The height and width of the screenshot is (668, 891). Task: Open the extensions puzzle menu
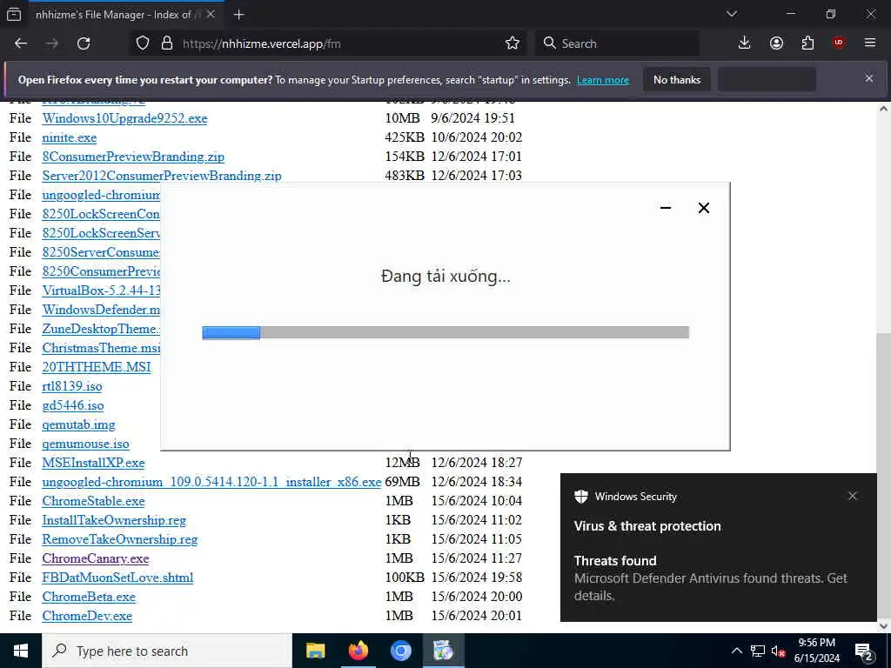point(807,43)
